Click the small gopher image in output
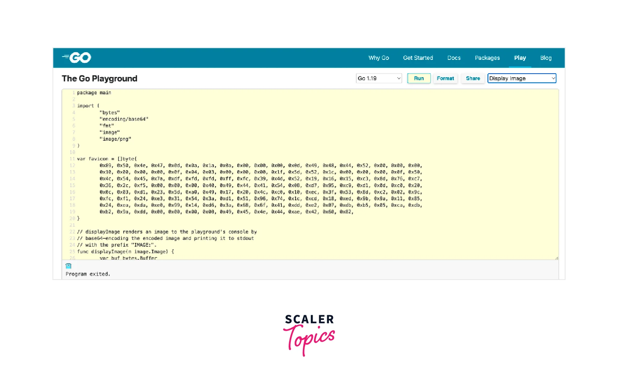This screenshot has width=618, height=391. point(68,266)
